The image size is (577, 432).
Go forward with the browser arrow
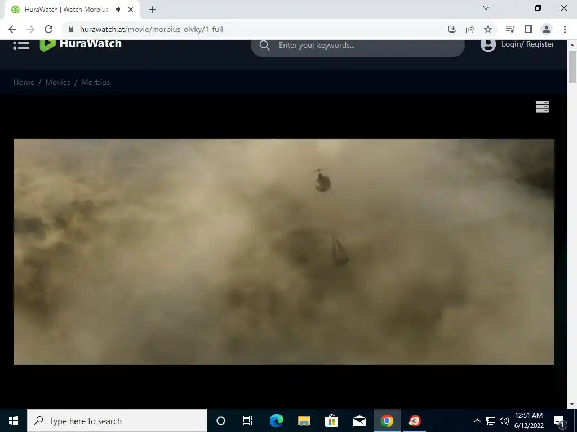point(30,29)
